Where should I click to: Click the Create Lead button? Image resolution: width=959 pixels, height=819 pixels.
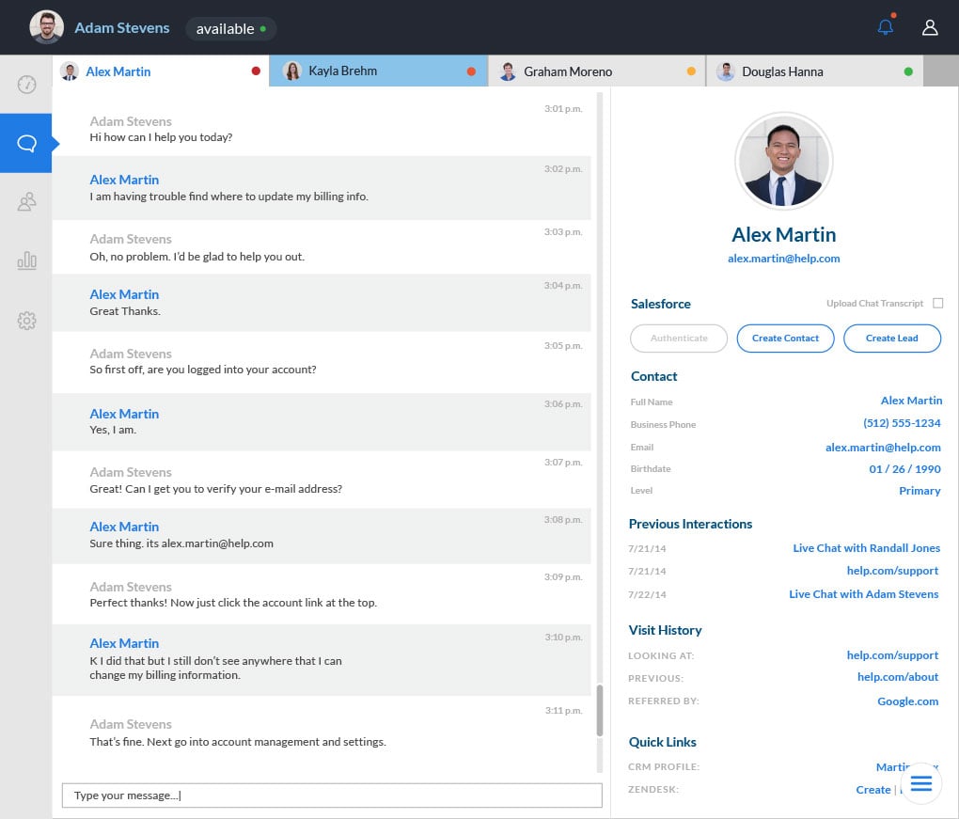(x=891, y=339)
